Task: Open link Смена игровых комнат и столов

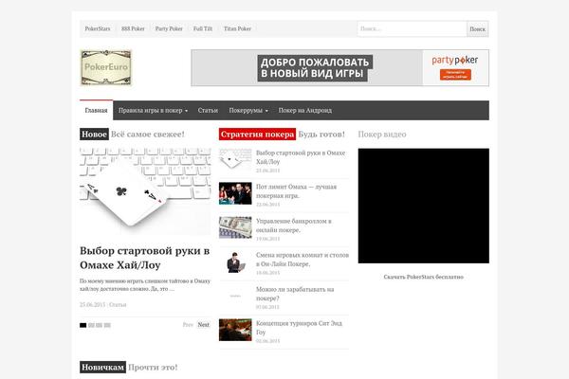Action: tap(303, 260)
